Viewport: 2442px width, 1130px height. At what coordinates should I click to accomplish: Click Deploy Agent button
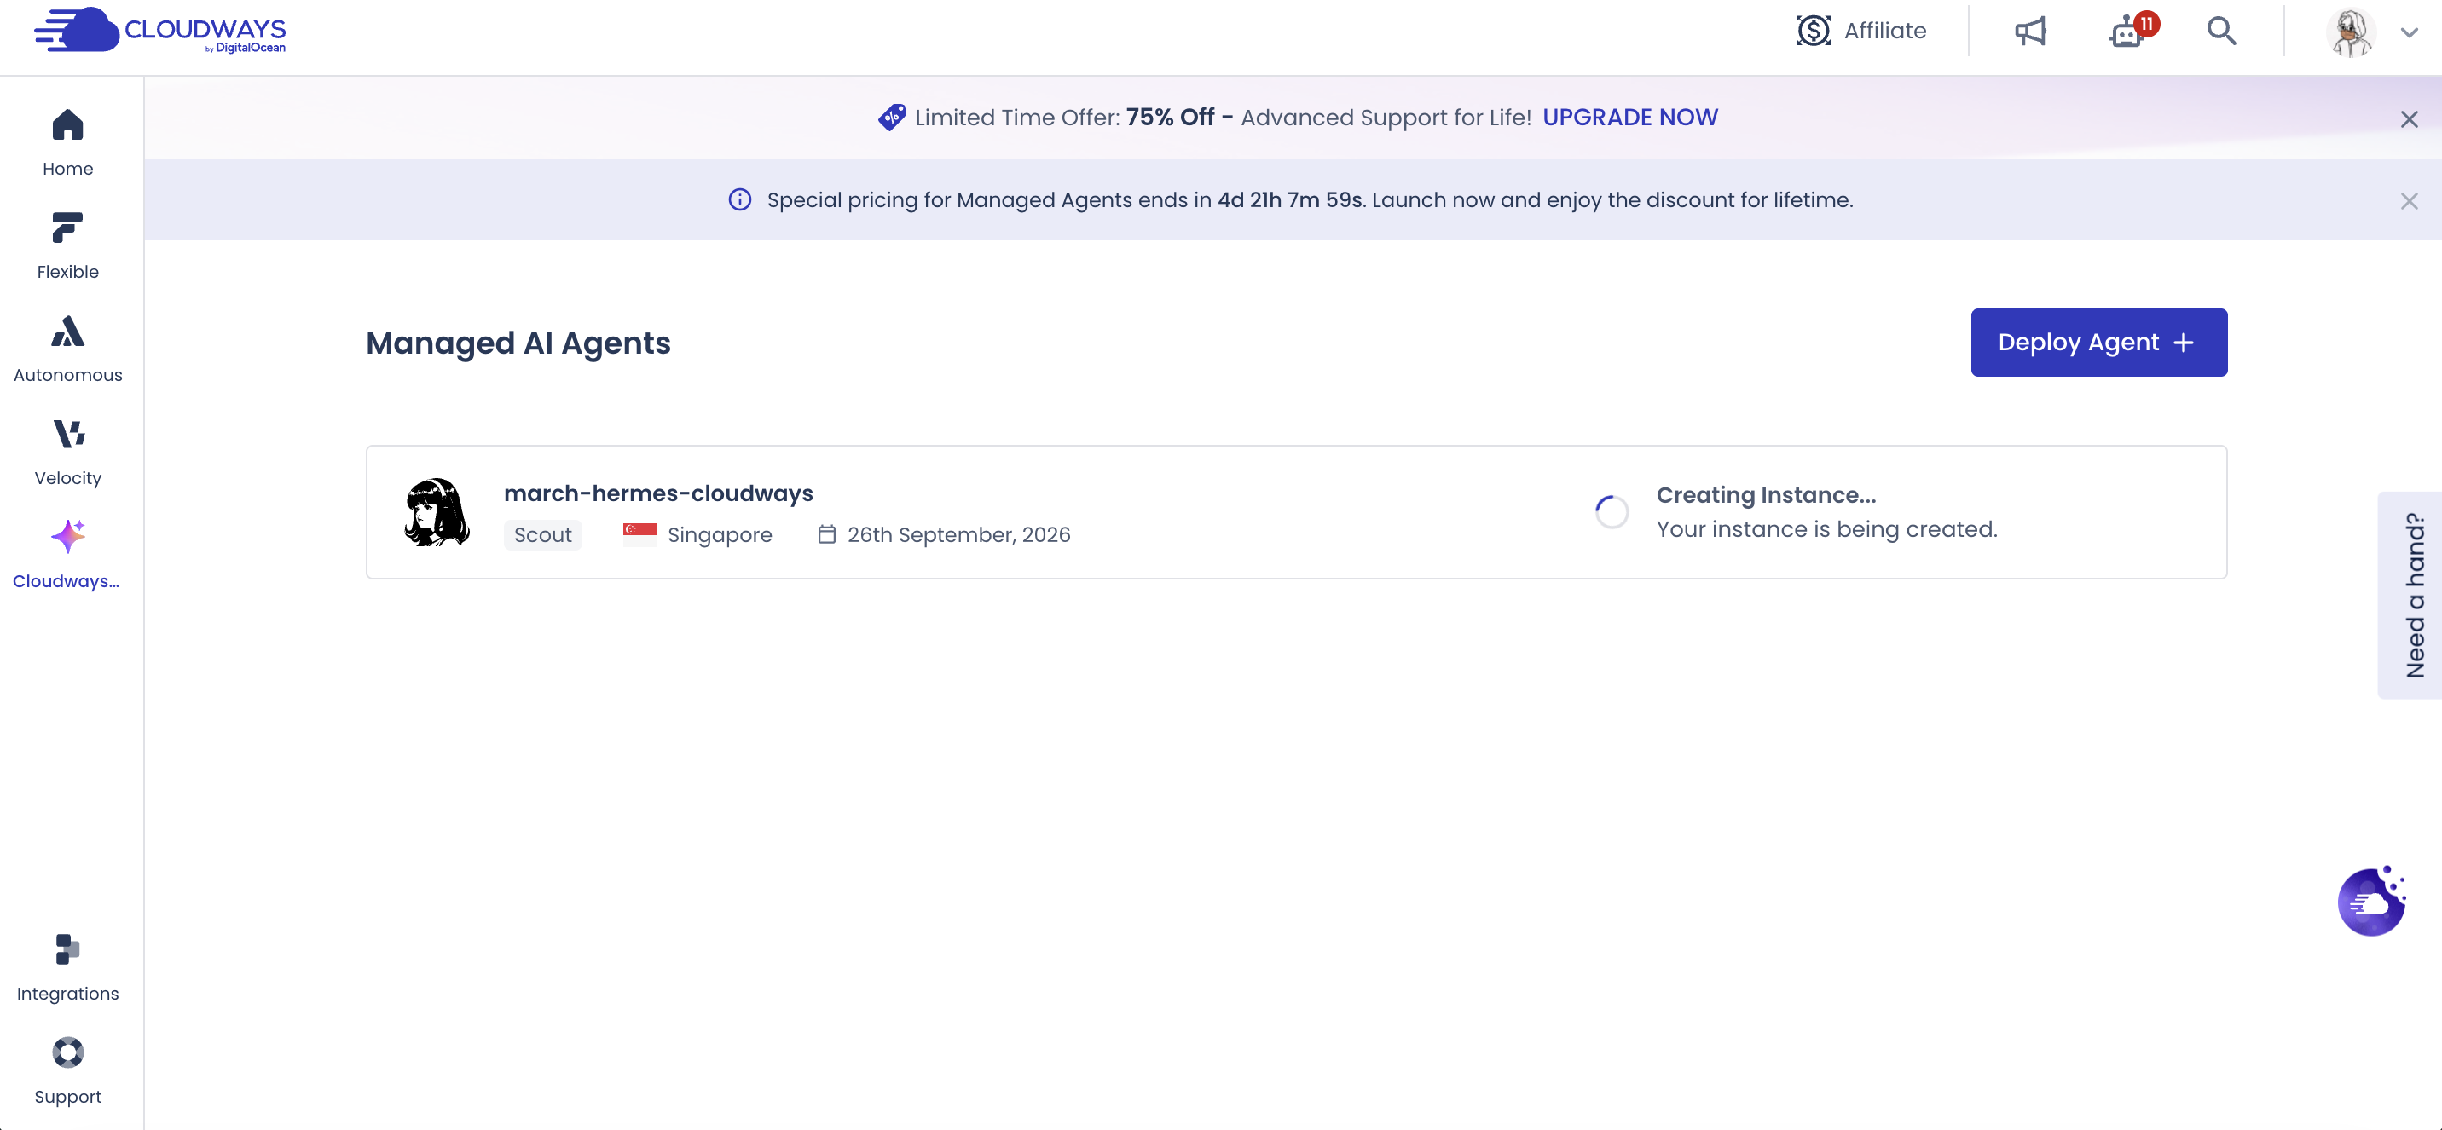pyautogui.click(x=2099, y=342)
